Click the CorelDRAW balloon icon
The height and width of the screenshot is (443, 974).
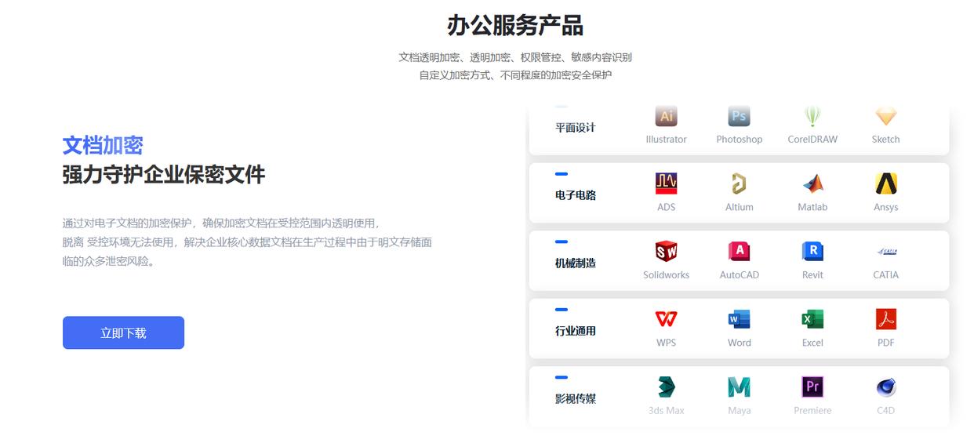tap(812, 116)
